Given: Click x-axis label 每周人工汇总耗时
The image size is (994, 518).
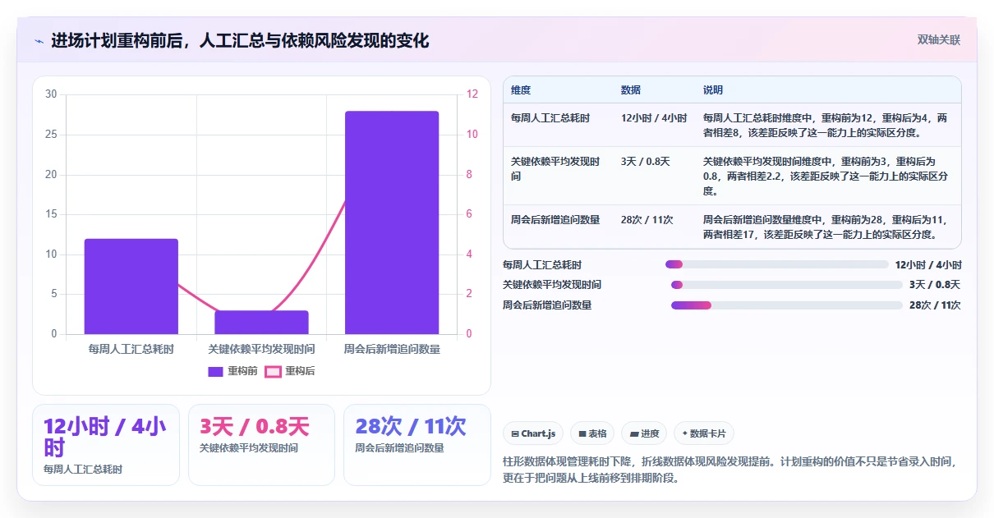Looking at the screenshot, I should point(131,349).
